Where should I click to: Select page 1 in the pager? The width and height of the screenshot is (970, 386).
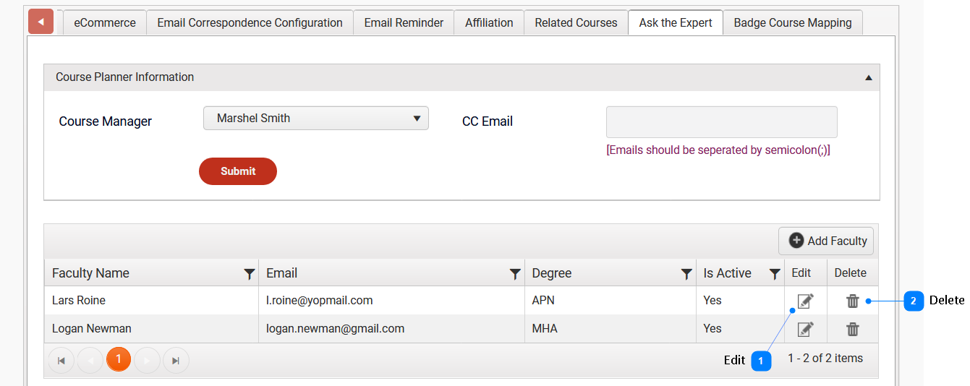pyautogui.click(x=119, y=359)
